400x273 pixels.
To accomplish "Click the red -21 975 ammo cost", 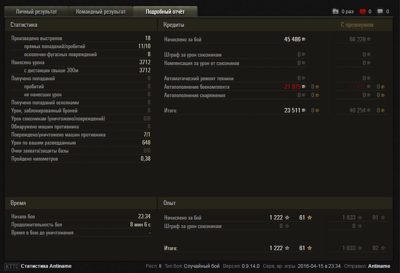I will 292,87.
